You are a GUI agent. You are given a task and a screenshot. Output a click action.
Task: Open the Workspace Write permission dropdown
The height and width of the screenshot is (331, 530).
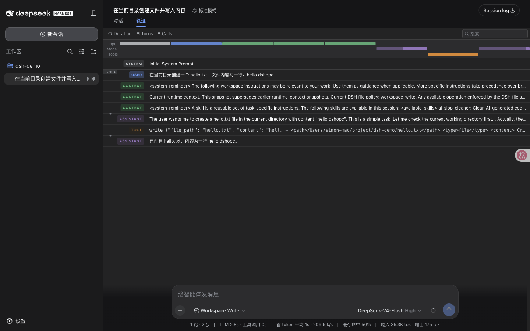pyautogui.click(x=220, y=310)
